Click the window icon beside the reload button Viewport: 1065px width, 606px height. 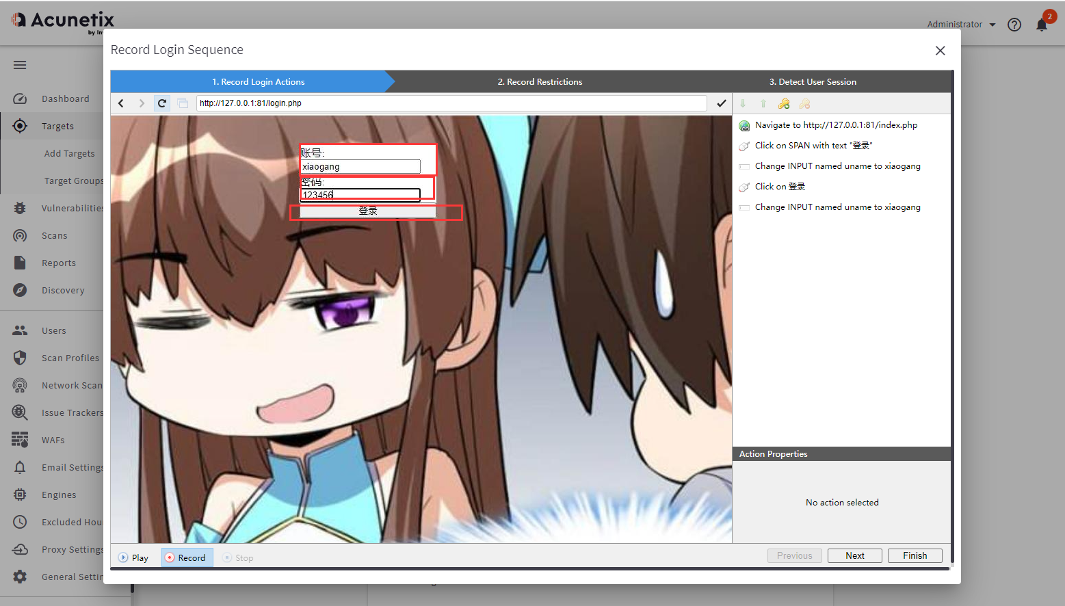(183, 103)
